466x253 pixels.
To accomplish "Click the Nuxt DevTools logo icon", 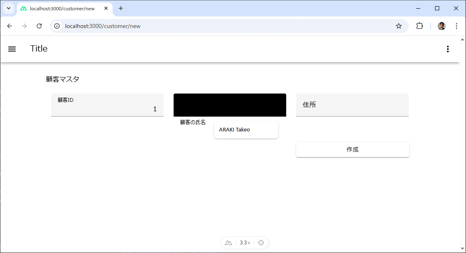I will click(228, 243).
